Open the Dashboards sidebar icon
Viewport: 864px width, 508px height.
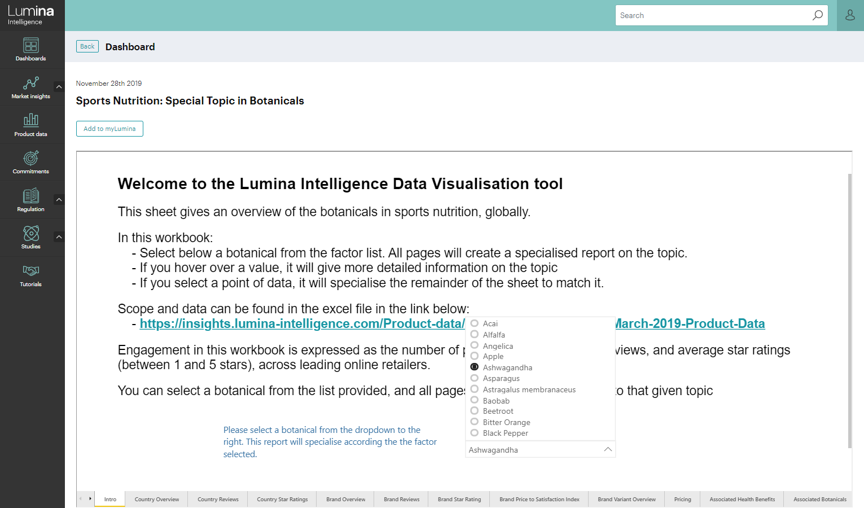31,45
